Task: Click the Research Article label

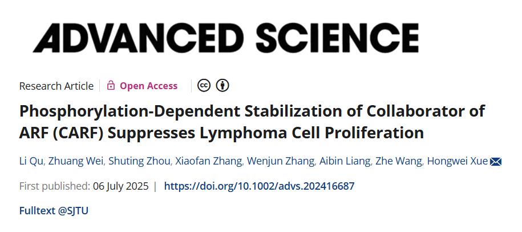Action: click(56, 86)
